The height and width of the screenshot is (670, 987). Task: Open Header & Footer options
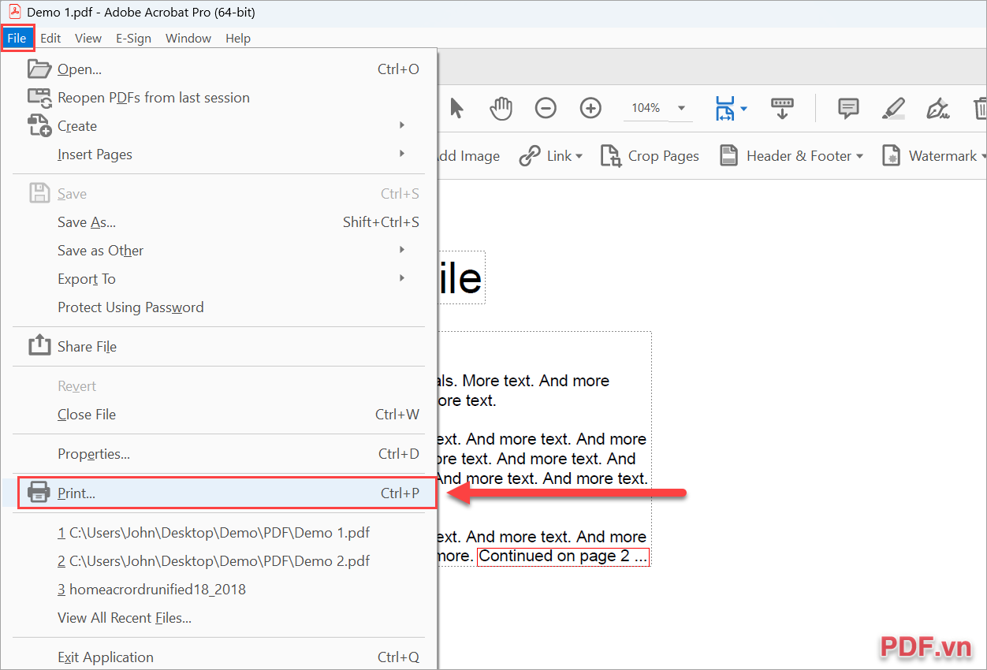(x=791, y=156)
